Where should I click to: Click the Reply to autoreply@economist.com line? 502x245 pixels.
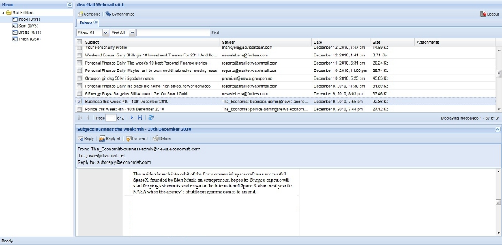pos(114,162)
